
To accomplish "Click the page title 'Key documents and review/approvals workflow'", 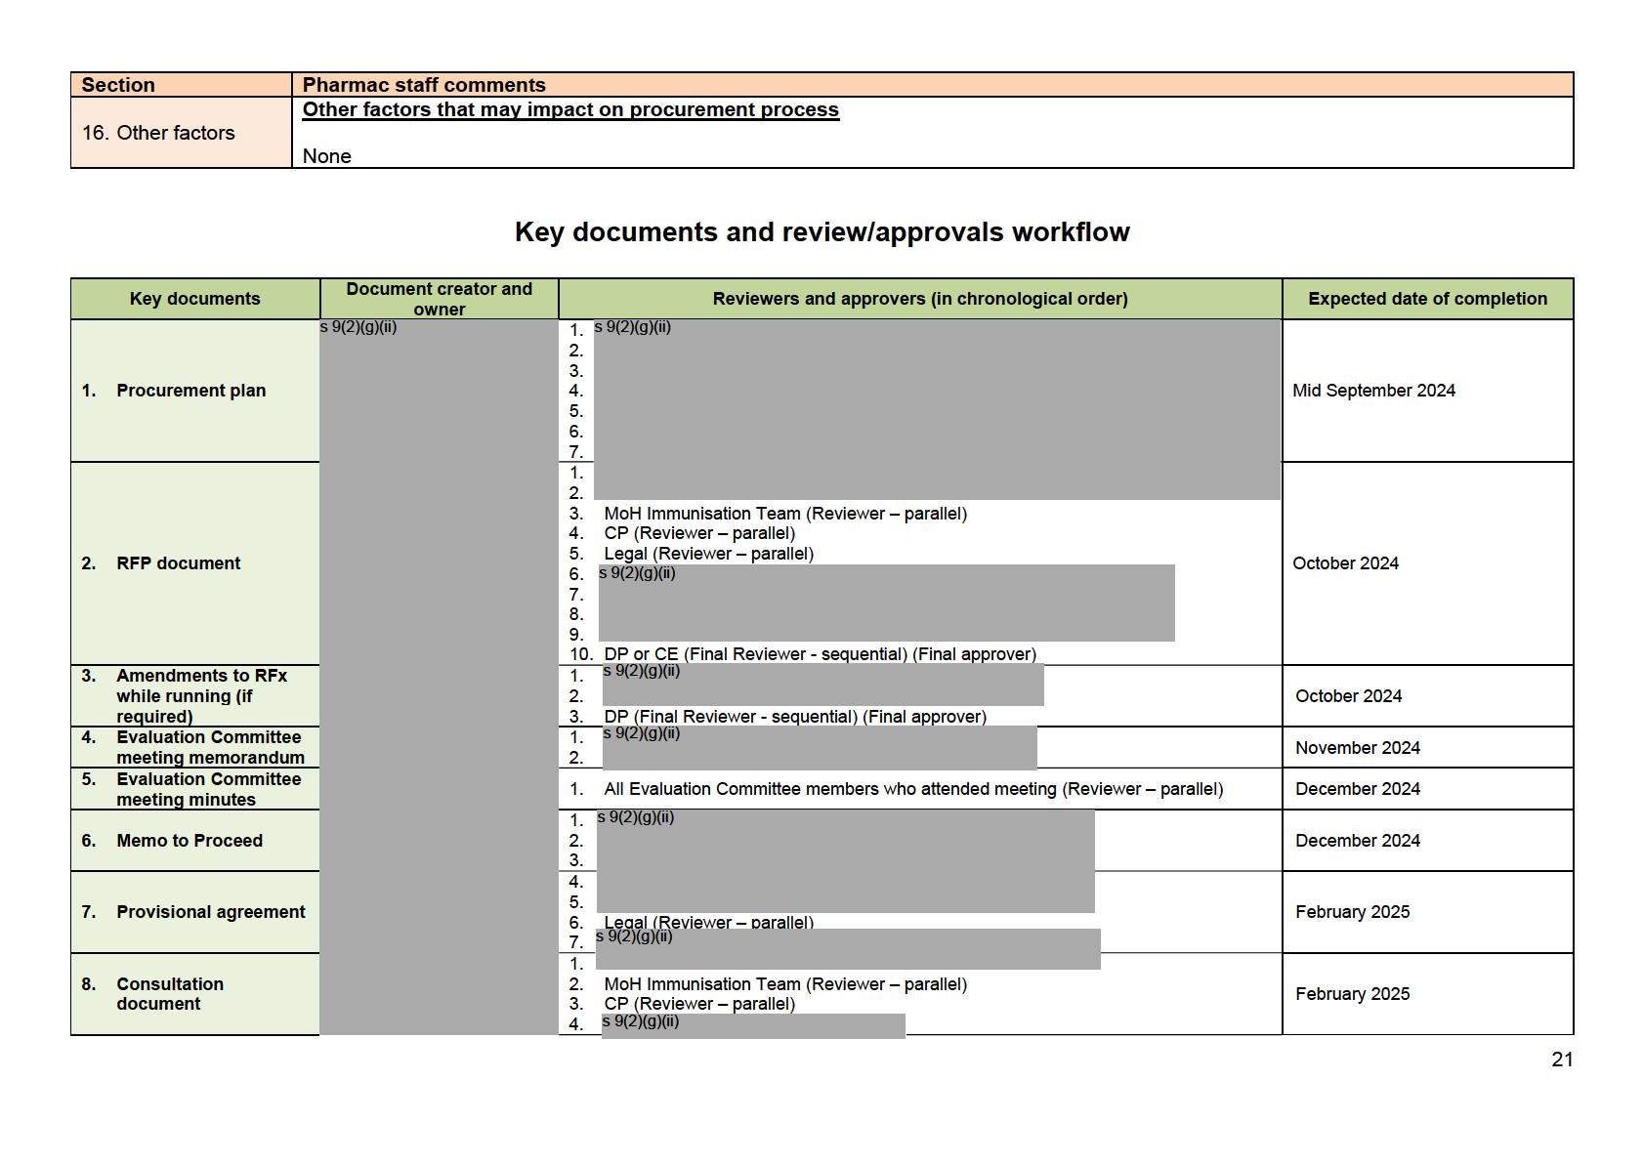I will tap(821, 232).
